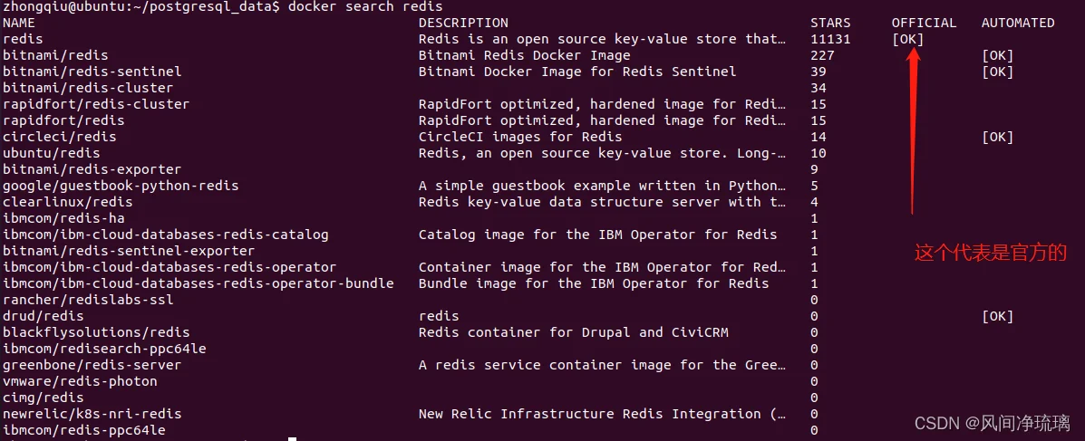Screen dimensions: 1085x441
Task: Click the AUTOMATED column header
Action: (x=1018, y=23)
